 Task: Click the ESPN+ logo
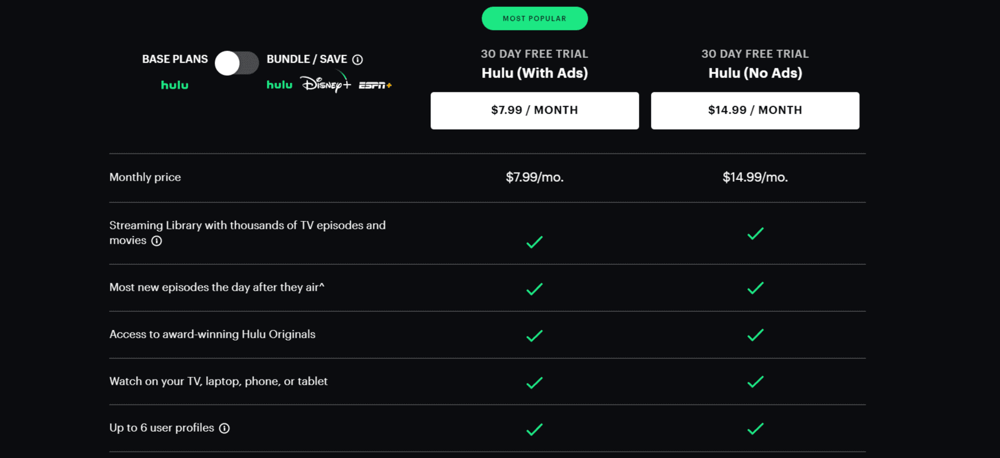tap(375, 84)
